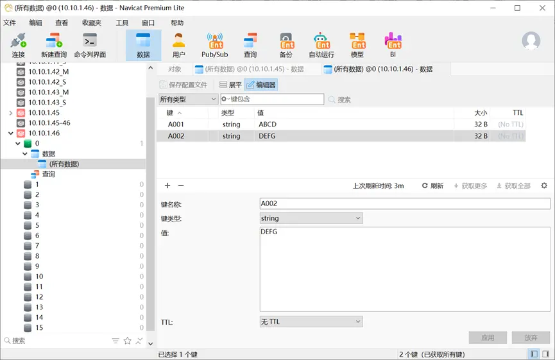Open the Edit (编辑) menu
Screen dimensions: 555x360
point(36,22)
